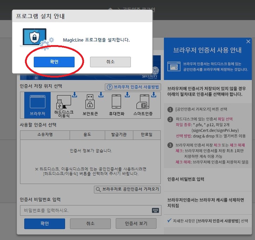This screenshot has width=255, height=240.
Task: Click 취소 button below the password field
Action: pyautogui.click(x=90, y=223)
